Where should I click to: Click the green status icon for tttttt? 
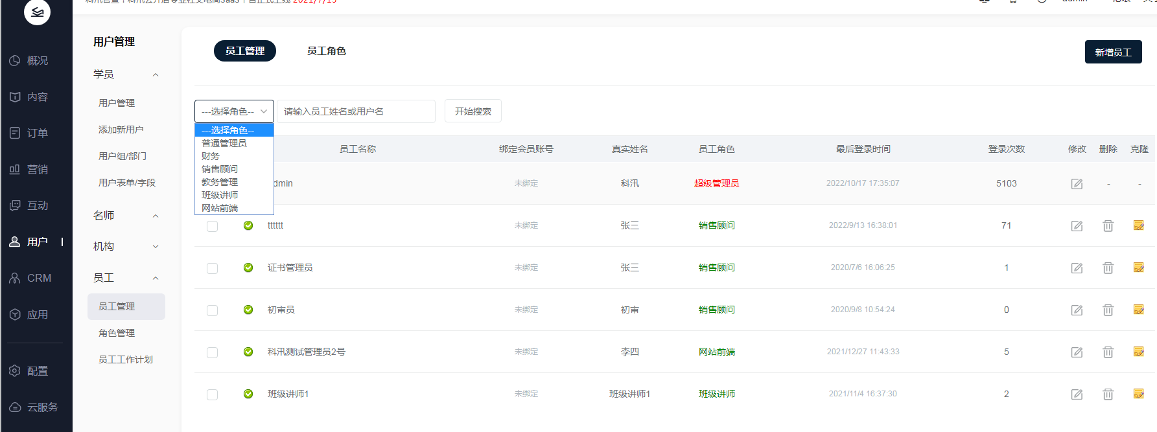(x=248, y=225)
